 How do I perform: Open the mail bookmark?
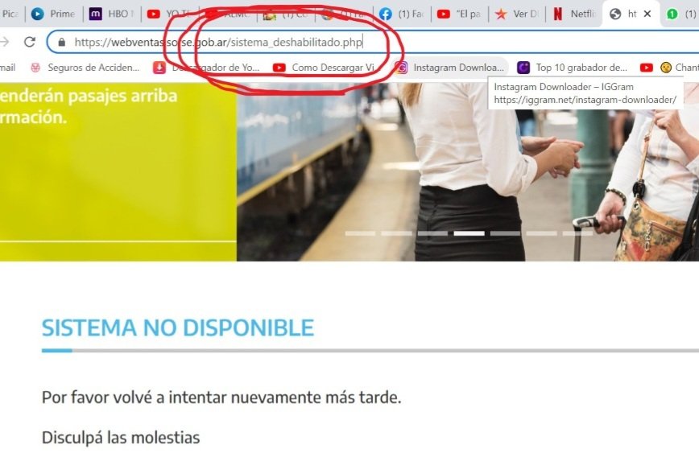pos(7,68)
